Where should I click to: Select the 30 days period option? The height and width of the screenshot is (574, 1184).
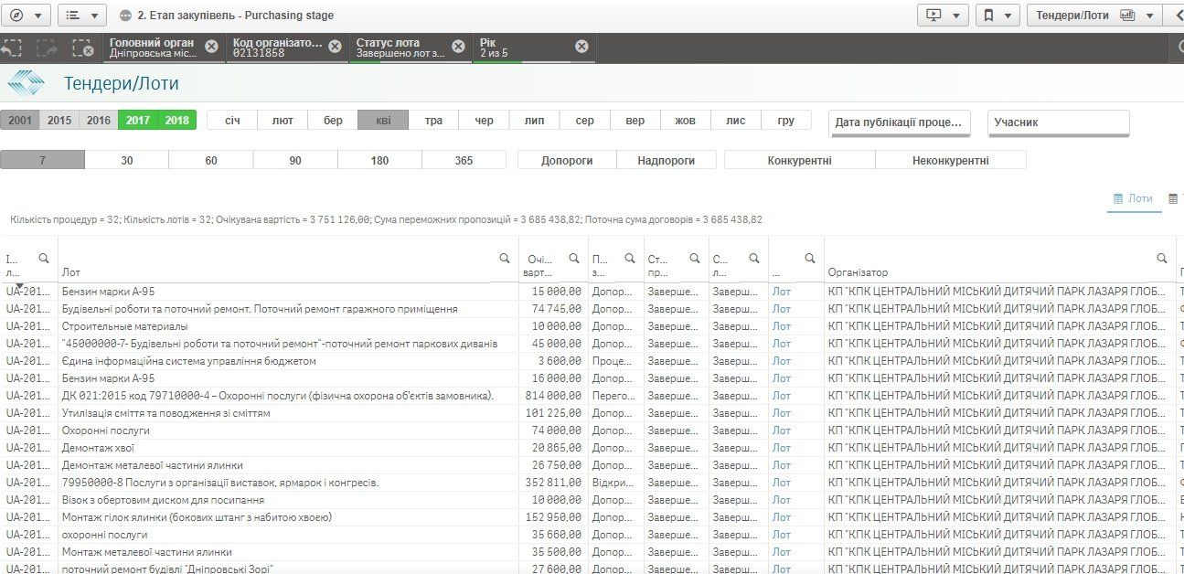click(x=126, y=160)
